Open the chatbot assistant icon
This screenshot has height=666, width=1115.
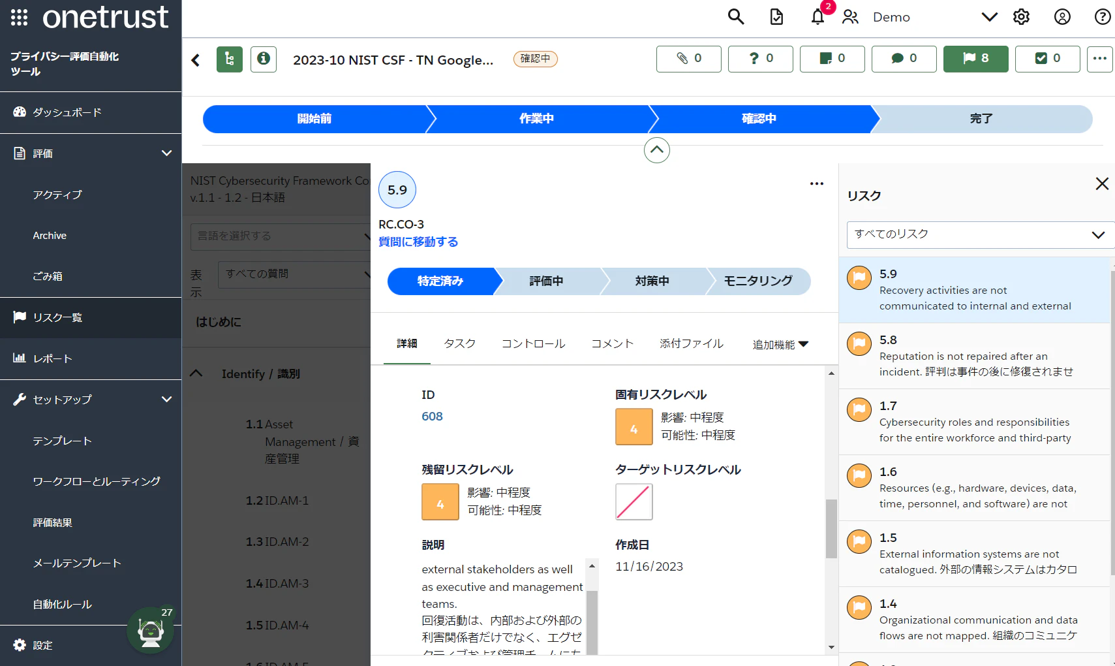151,631
